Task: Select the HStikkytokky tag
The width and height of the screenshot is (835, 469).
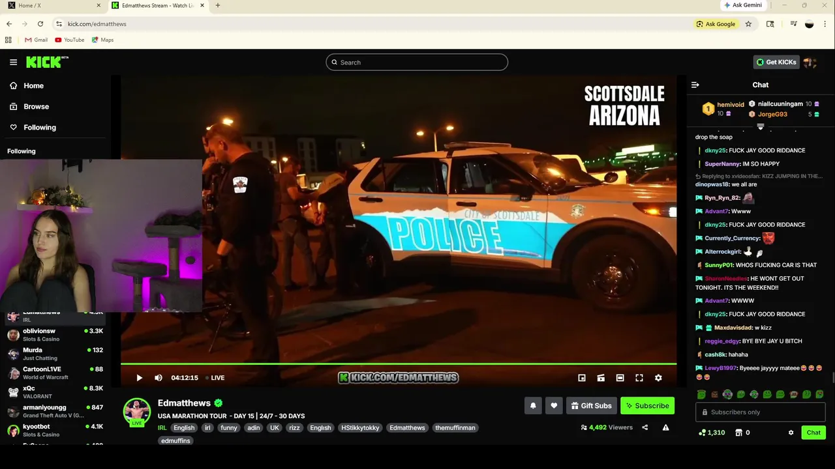Action: 360,428
